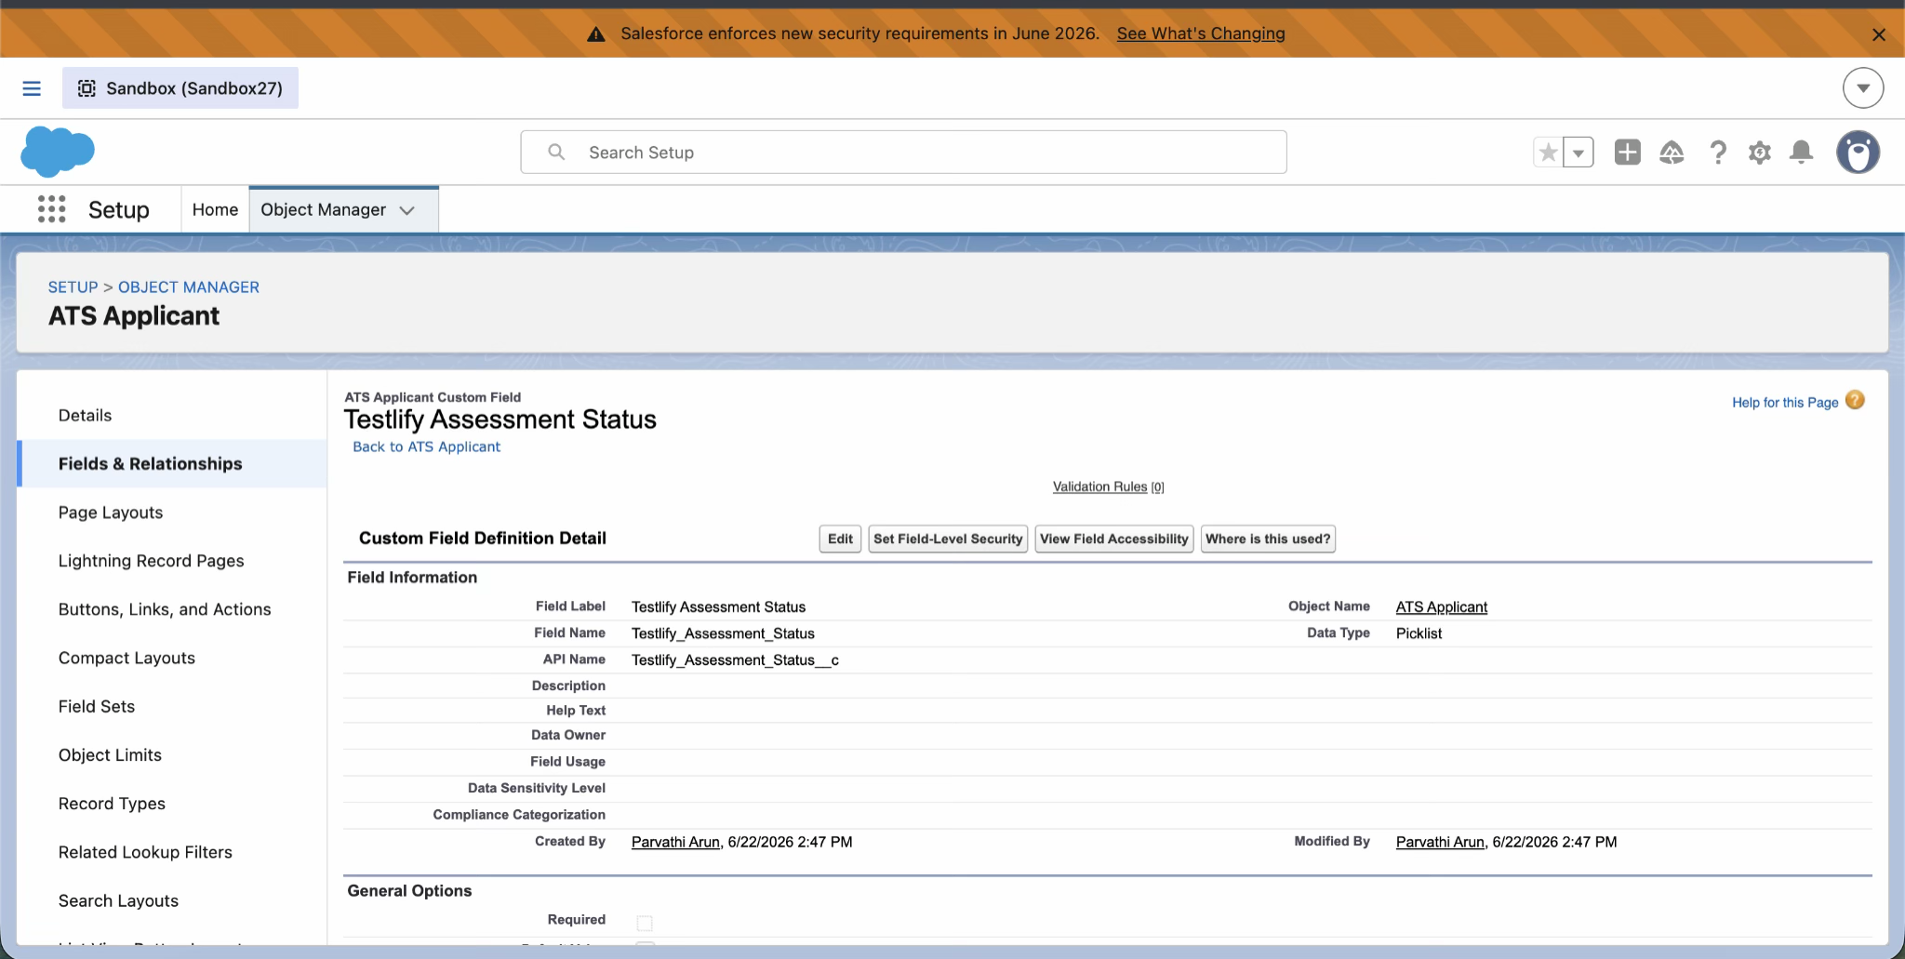Screen dimensions: 1905x959
Task: Click the Field Label value text
Action: [x=718, y=606]
